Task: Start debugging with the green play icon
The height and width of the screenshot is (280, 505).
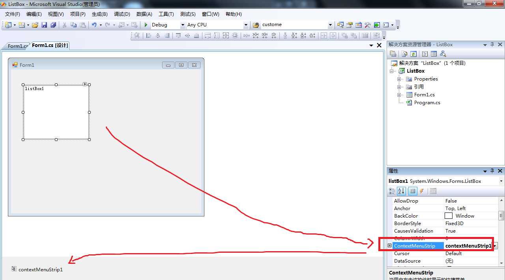Action: tap(146, 25)
